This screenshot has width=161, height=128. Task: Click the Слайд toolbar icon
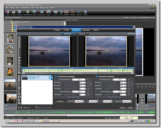point(48,13)
